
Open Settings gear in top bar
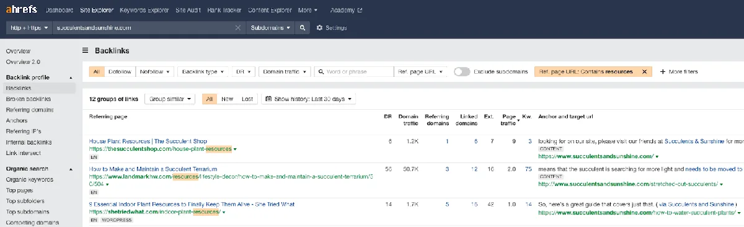pos(332,28)
